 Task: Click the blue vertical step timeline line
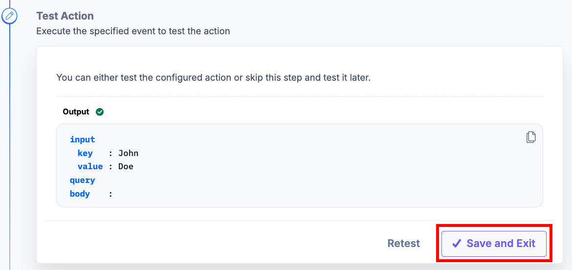(x=10, y=146)
